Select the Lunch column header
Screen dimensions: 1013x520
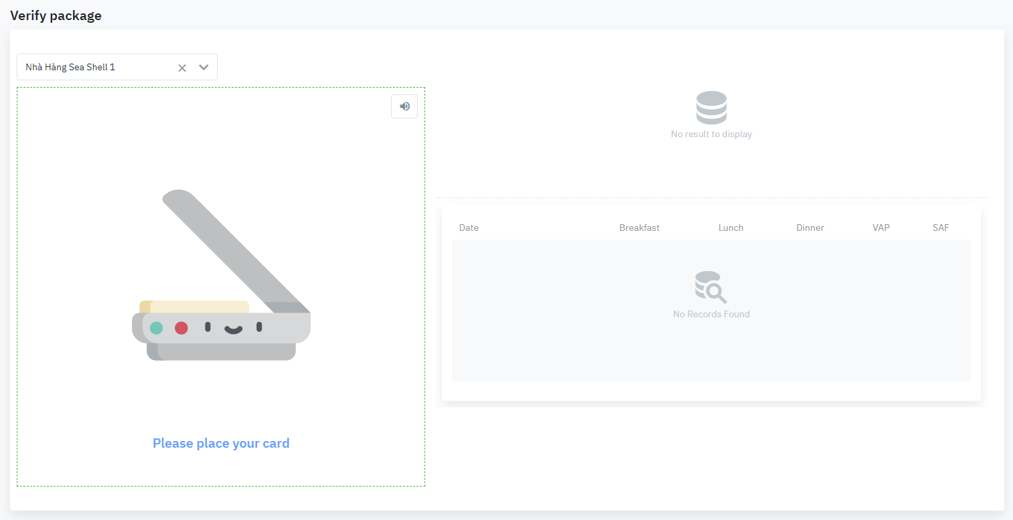[x=730, y=228]
